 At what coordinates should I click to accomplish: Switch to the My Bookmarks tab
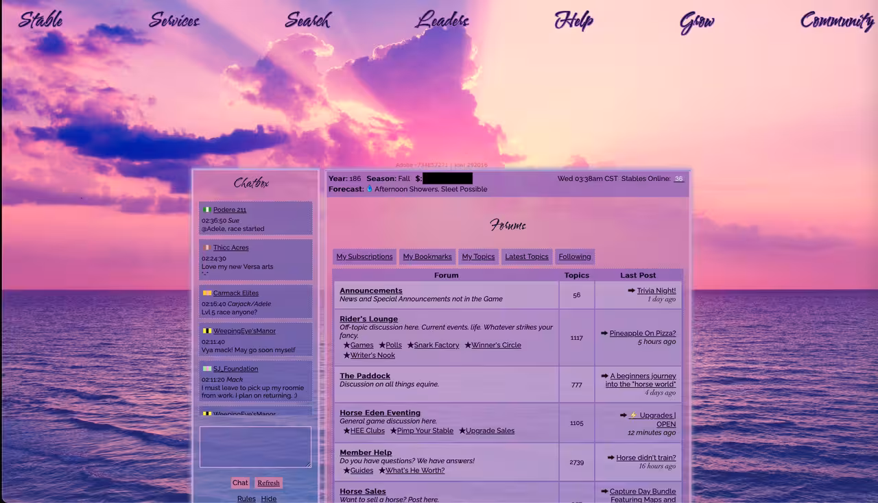click(x=427, y=256)
